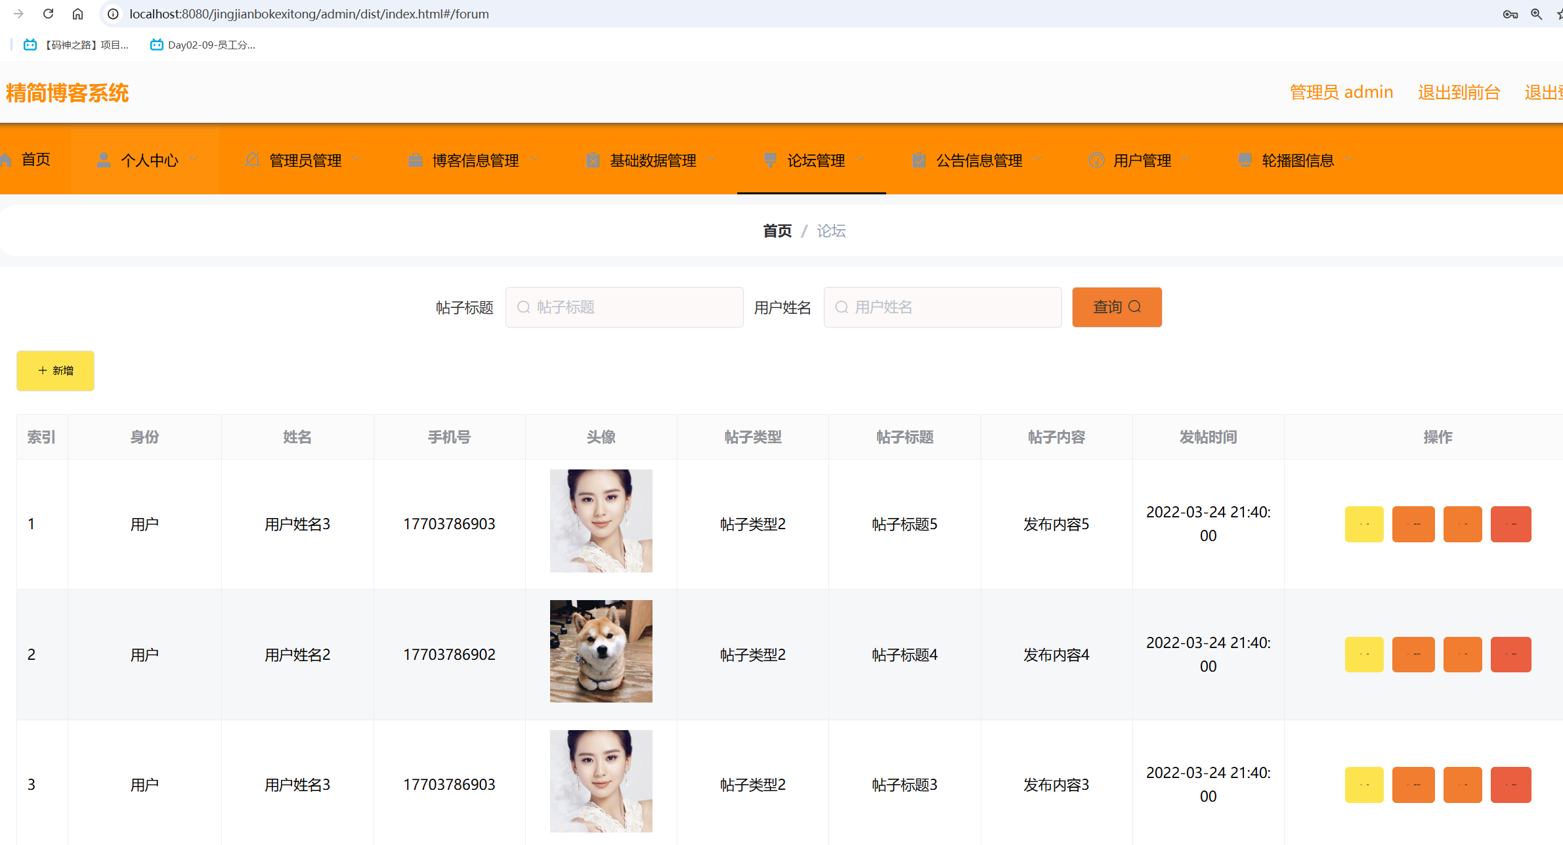The image size is (1563, 845).
Task: Click the monitor icon beside 轮播图信息
Action: [x=1244, y=160]
